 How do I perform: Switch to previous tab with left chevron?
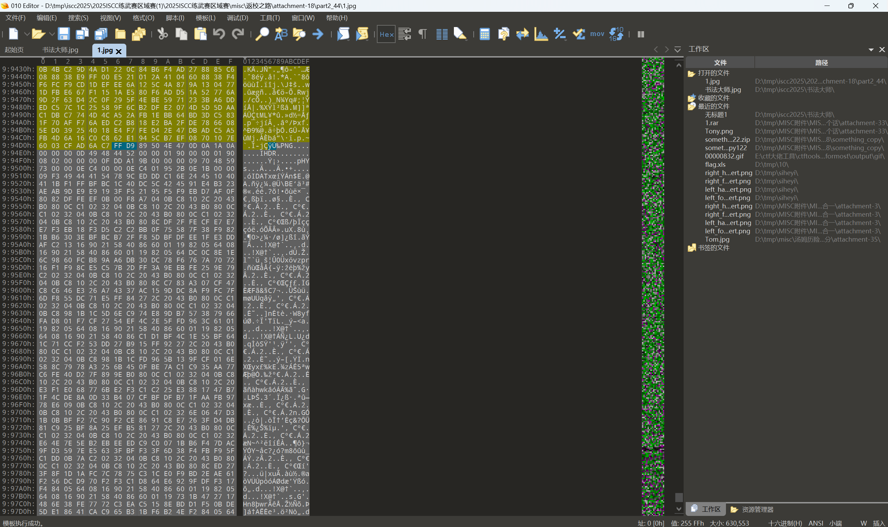[x=656, y=49]
